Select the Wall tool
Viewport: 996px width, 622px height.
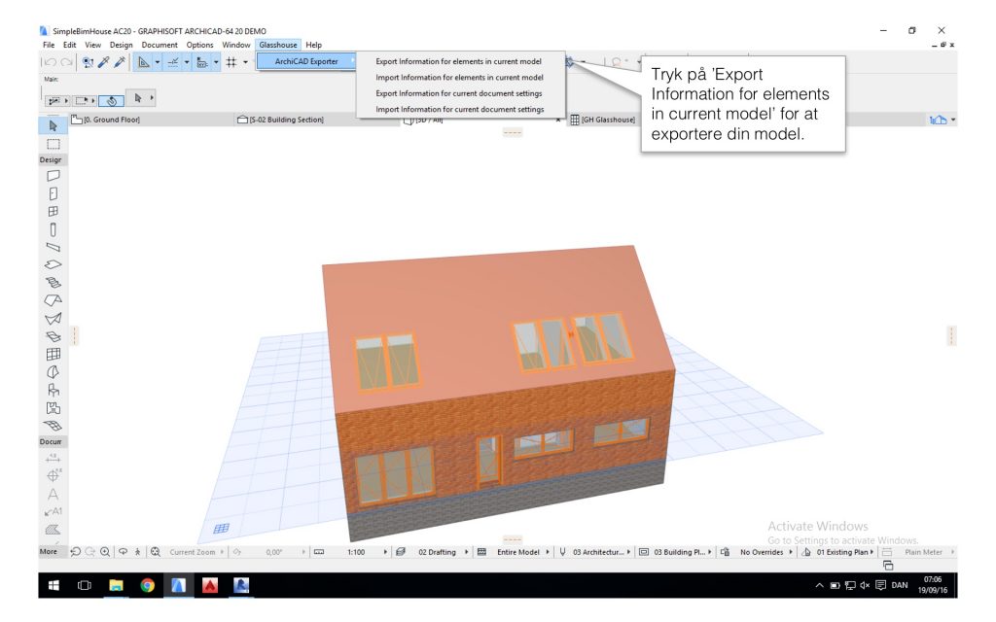(53, 175)
